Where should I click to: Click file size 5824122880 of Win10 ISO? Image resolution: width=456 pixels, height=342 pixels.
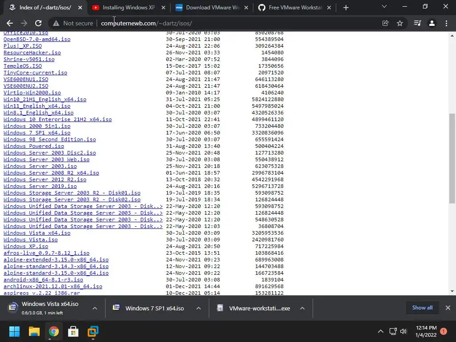pos(268,99)
